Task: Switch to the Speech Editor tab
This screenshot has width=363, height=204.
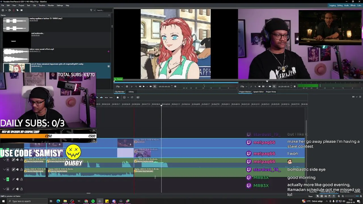Action: 258,92
